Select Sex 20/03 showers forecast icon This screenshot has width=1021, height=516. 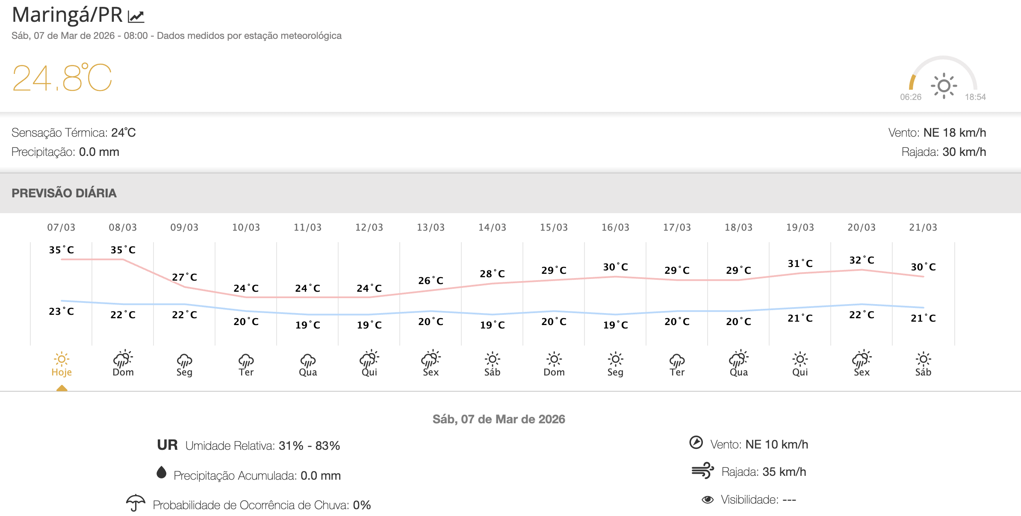click(862, 359)
